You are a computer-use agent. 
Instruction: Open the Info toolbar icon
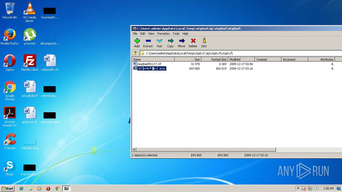(204, 43)
